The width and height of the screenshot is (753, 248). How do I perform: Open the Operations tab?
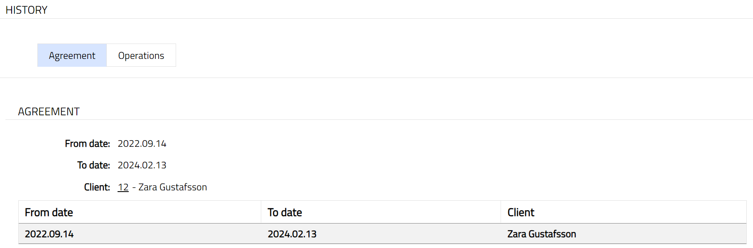pyautogui.click(x=141, y=56)
